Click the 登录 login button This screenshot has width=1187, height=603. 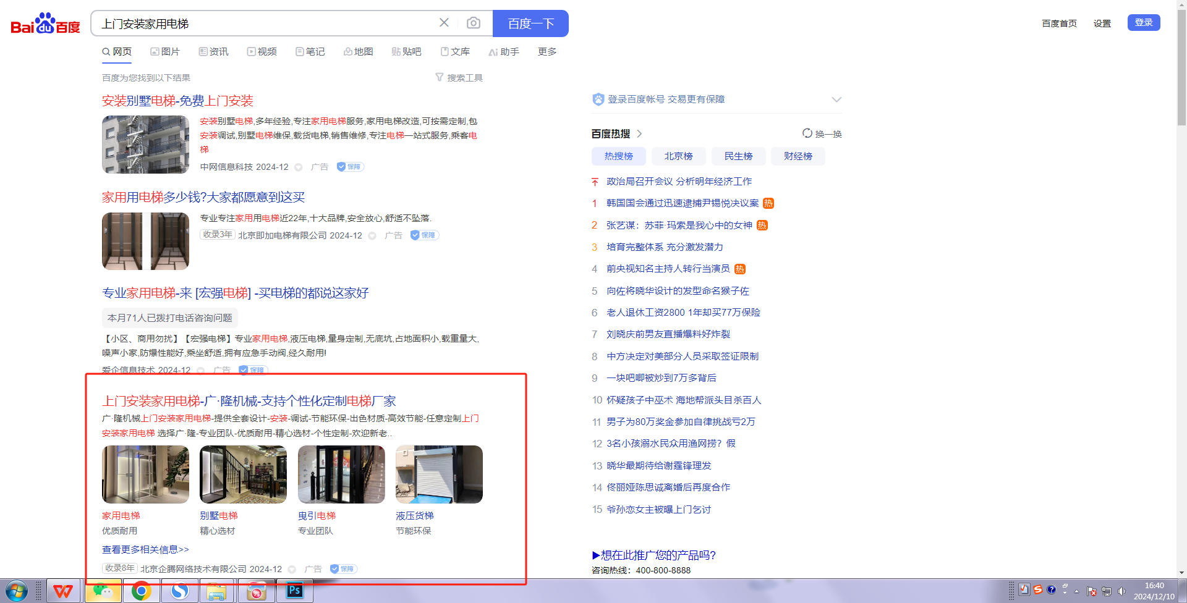pos(1143,22)
